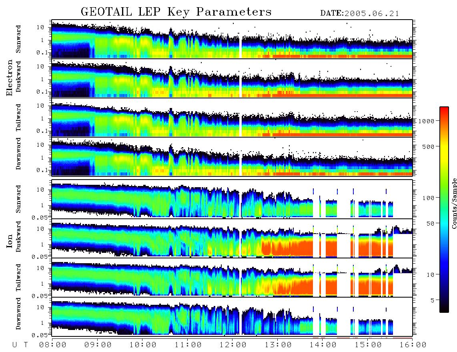Select the Electron "Duskward" axis label

(x=18, y=77)
